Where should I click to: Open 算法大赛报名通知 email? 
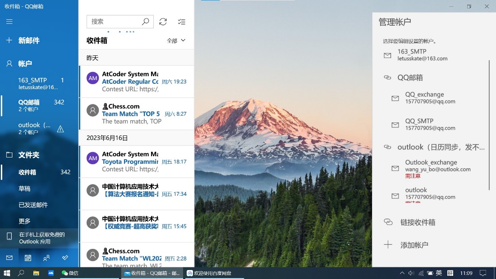coord(136,194)
